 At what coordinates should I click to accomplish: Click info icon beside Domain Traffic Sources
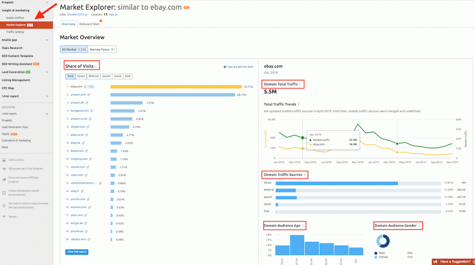(x=304, y=175)
